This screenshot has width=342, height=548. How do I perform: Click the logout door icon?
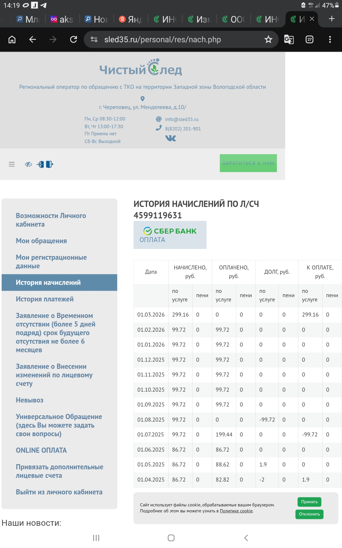click(50, 164)
